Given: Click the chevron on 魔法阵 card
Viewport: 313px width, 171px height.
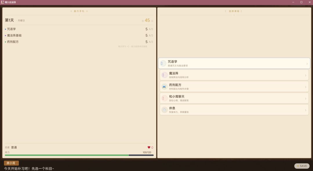Looking at the screenshot, I should [x=306, y=75].
